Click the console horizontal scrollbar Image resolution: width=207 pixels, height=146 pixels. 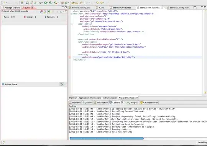coord(107,138)
